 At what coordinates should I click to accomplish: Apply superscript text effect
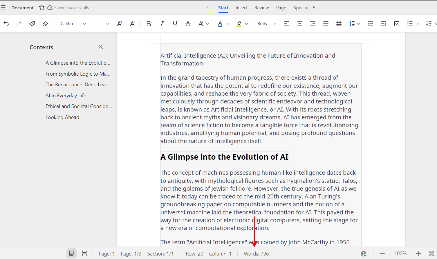[x=201, y=24]
